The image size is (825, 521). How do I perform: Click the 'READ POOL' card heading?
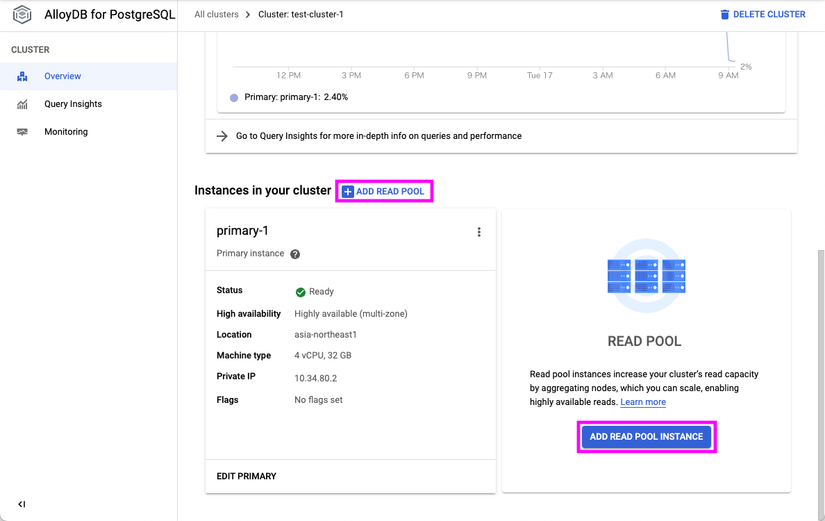tap(644, 341)
